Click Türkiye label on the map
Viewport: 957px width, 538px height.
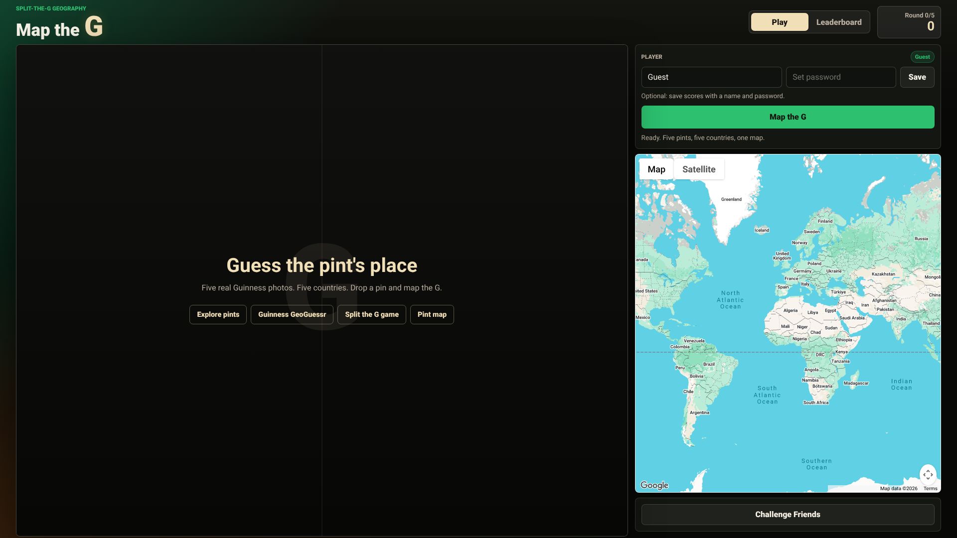[838, 292]
